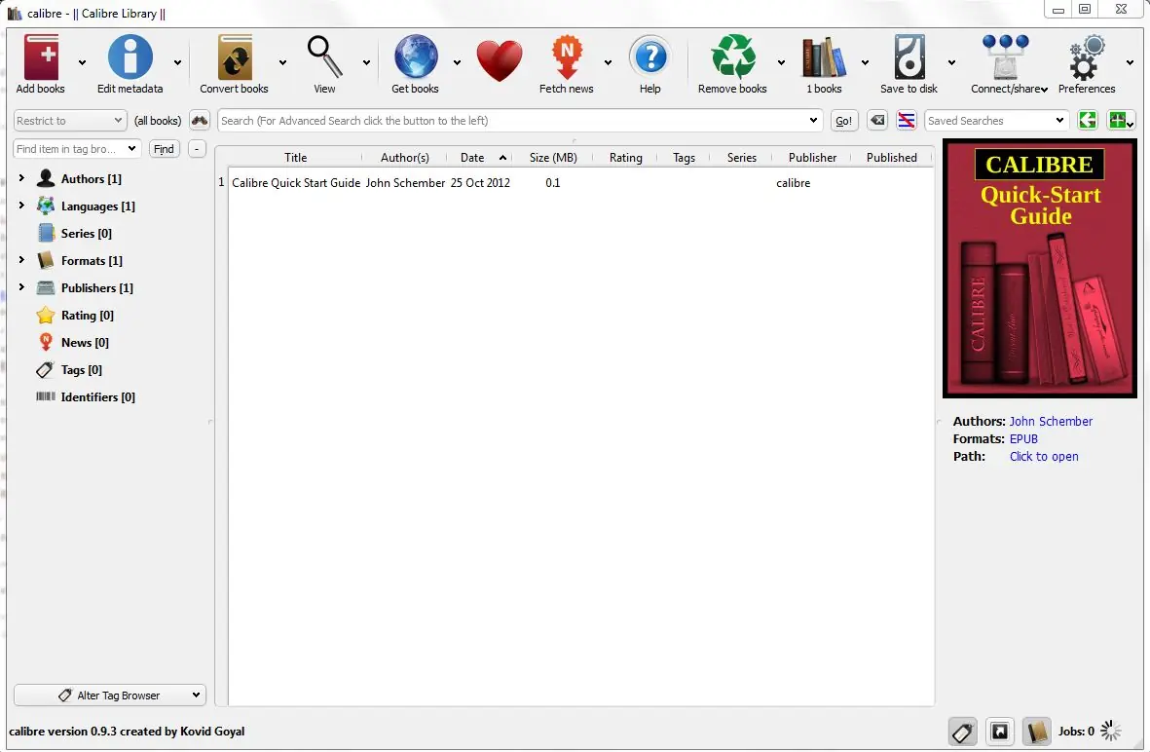Open Add books dropdown arrow
1150x752 pixels.
click(x=82, y=63)
